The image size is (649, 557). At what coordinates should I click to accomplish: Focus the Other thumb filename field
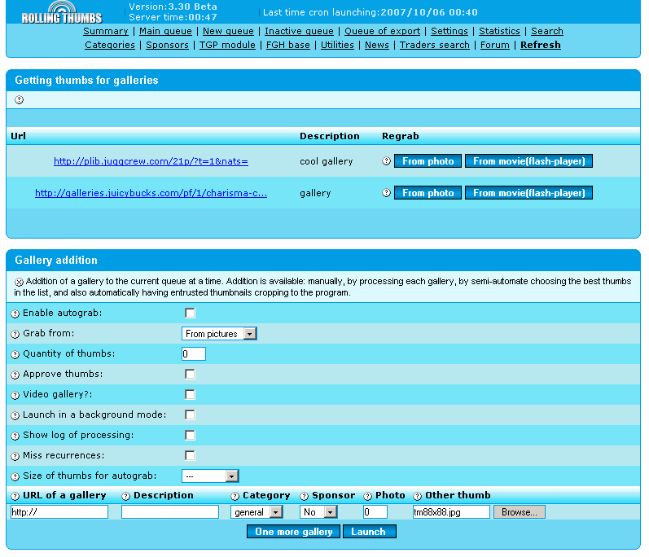coord(451,512)
